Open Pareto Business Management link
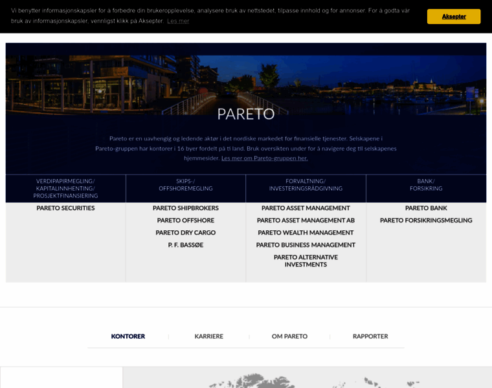This screenshot has width=492, height=388. [x=306, y=245]
